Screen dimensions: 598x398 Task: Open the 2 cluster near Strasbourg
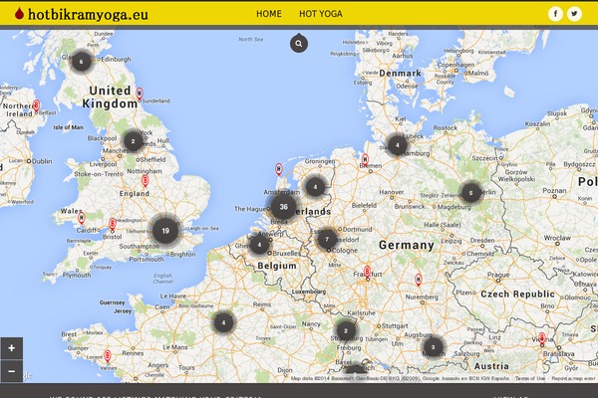(x=346, y=330)
